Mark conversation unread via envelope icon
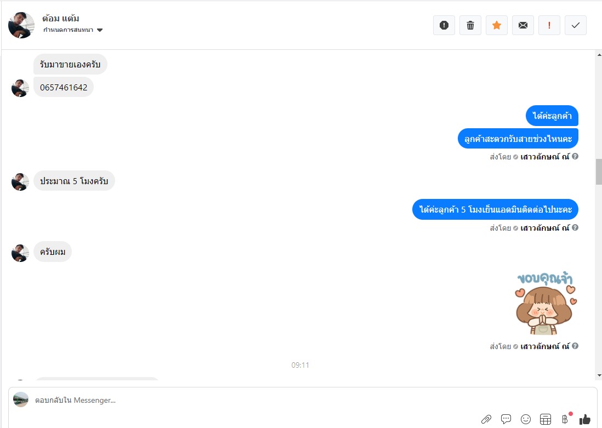Screen dimensions: 602x428 (523, 25)
